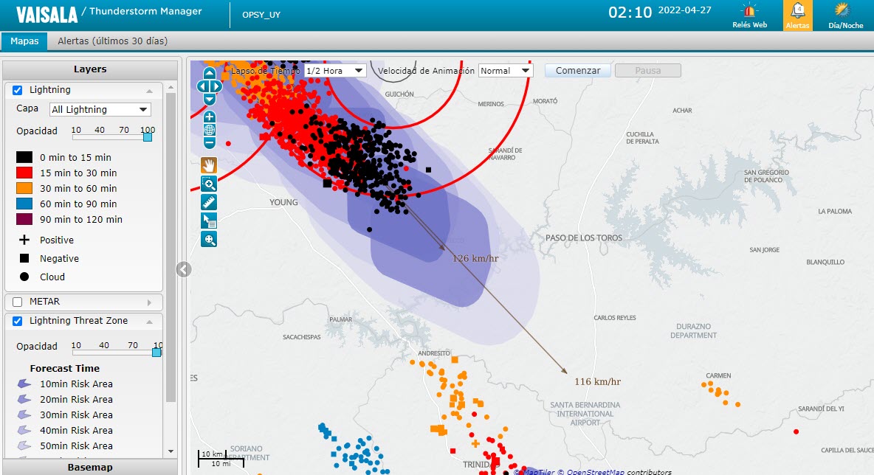The width and height of the screenshot is (874, 475).
Task: Click the maroon 90 to 120 min swatch
Action: [24, 219]
